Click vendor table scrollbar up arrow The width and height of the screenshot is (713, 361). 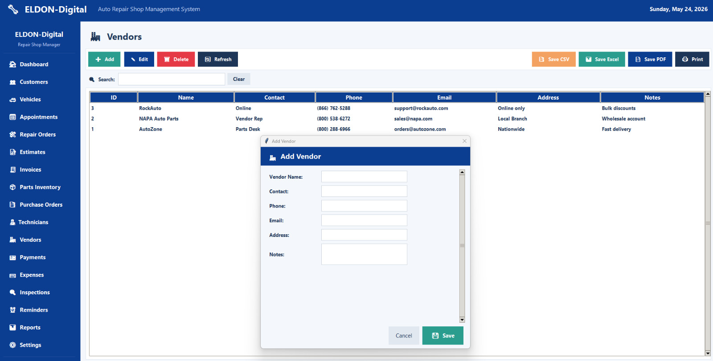708,94
